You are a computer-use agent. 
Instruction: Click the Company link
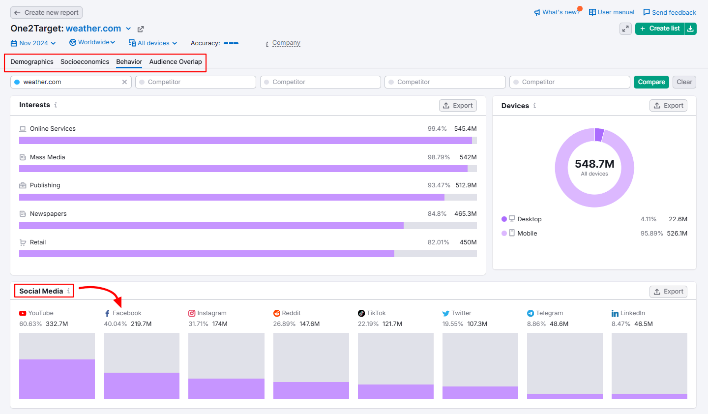coord(286,43)
